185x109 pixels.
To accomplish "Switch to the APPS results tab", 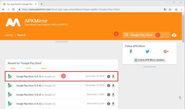I will click(28, 68).
